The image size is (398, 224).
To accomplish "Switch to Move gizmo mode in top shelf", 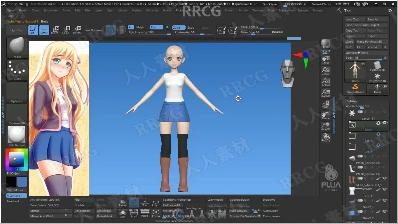I will tap(55, 30).
